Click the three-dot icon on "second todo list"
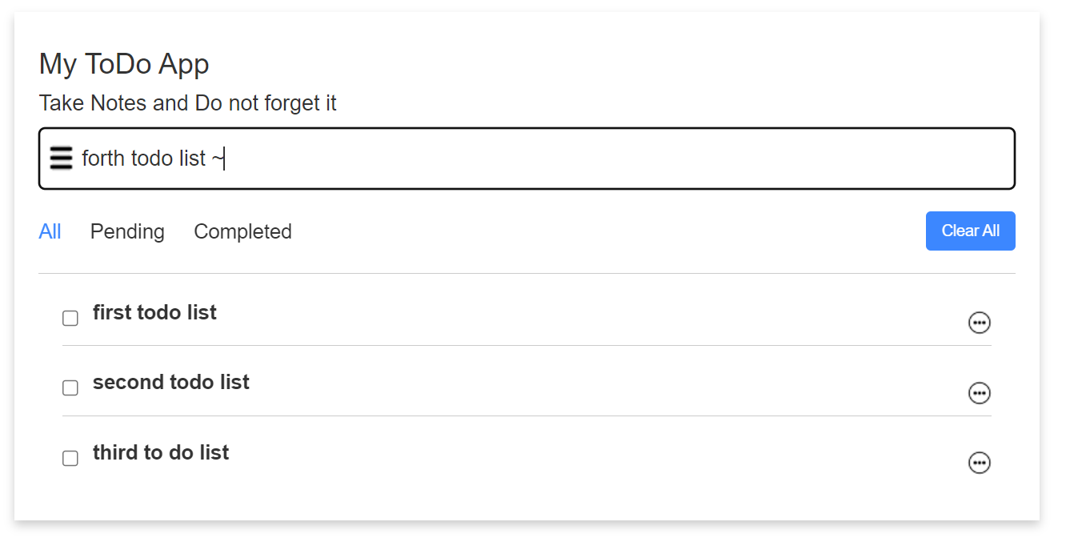The image size is (1066, 542). point(980,392)
